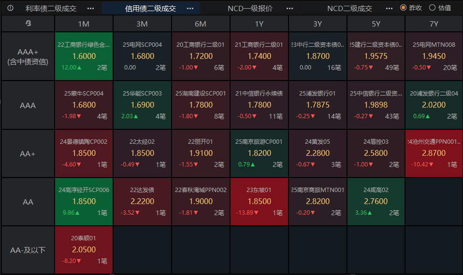Open the more options dots for 信用债二级成交
The width and height of the screenshot is (463, 275).
[190, 8]
